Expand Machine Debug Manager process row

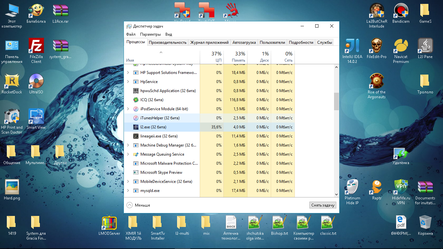pos(128,145)
